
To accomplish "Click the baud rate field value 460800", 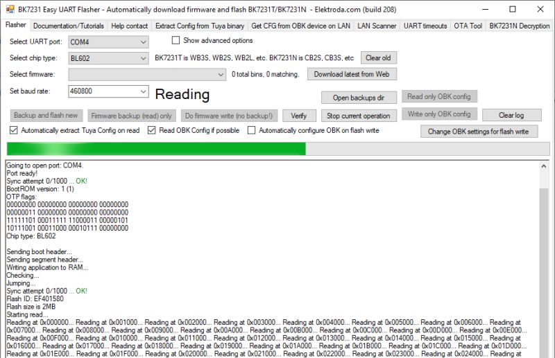I will point(81,91).
